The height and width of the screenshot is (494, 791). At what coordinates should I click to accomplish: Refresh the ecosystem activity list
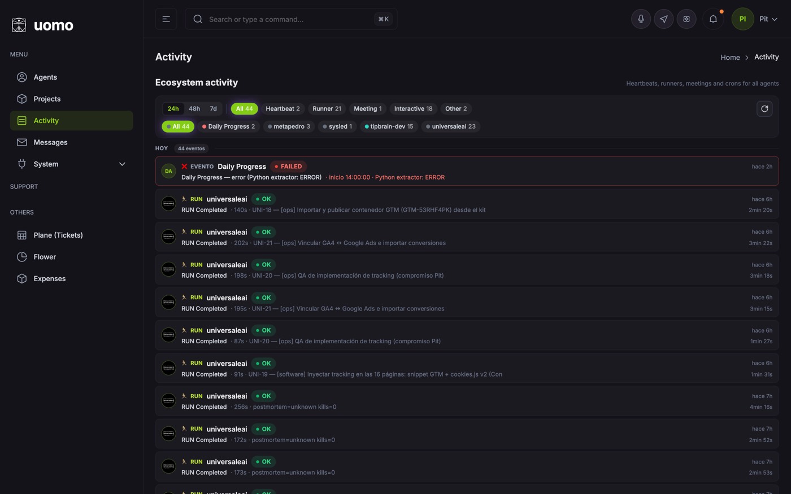(x=764, y=109)
